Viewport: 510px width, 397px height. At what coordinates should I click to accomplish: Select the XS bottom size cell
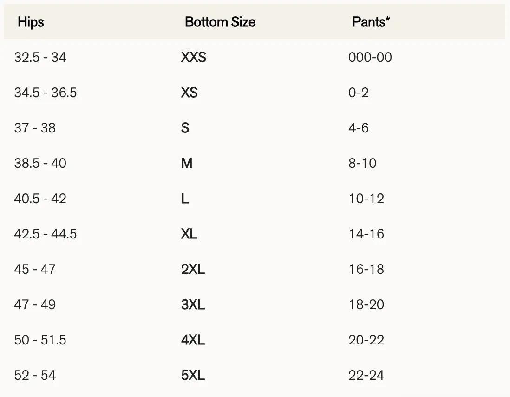coord(189,93)
